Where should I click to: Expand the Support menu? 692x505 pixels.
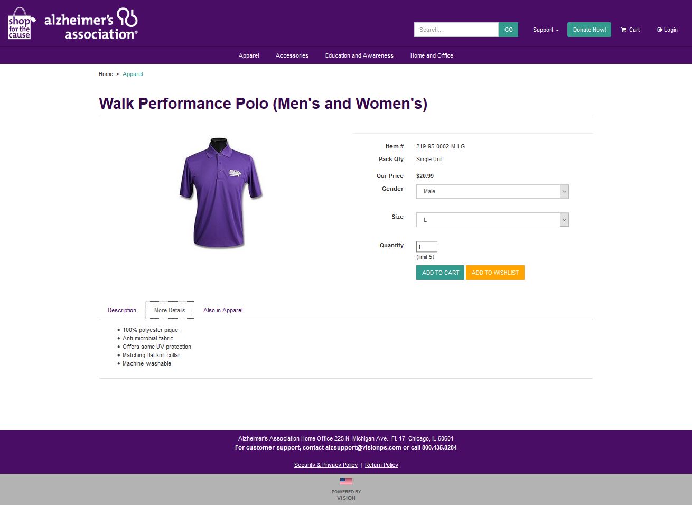click(x=545, y=30)
